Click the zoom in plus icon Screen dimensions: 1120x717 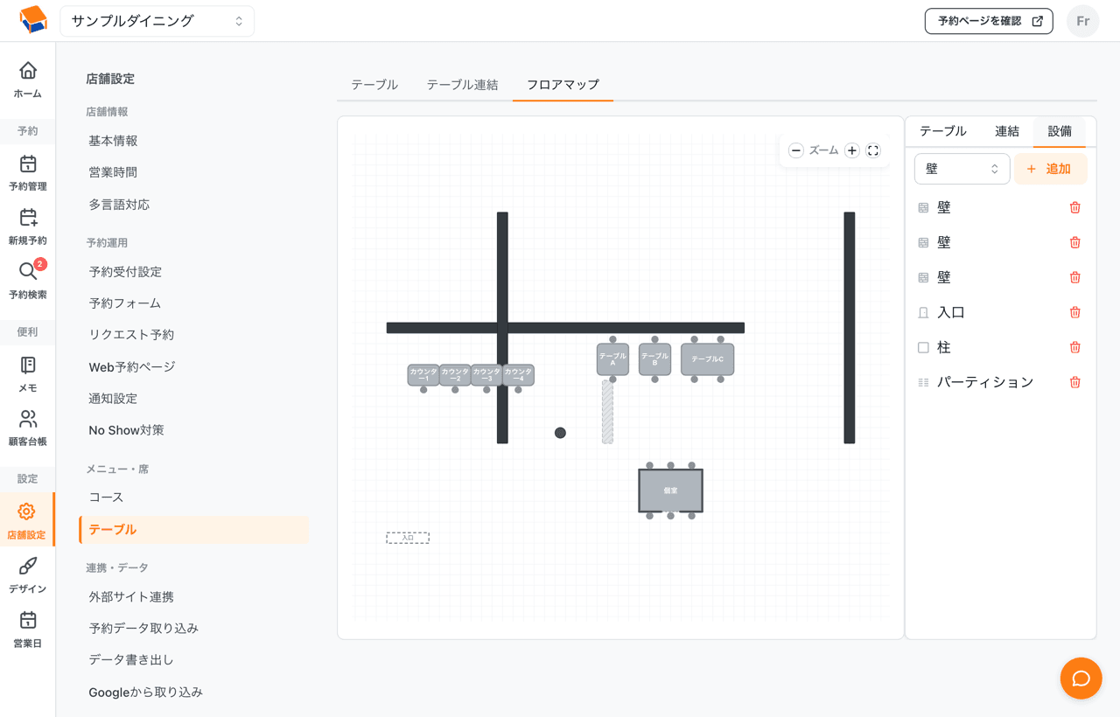tap(851, 150)
